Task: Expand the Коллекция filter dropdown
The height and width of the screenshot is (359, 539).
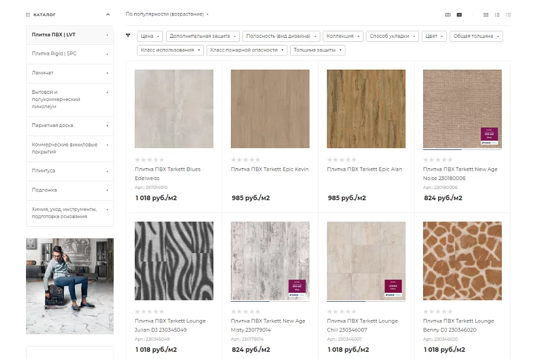Action: 343,36
